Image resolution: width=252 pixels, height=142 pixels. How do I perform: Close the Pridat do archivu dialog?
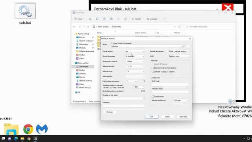click(190, 39)
